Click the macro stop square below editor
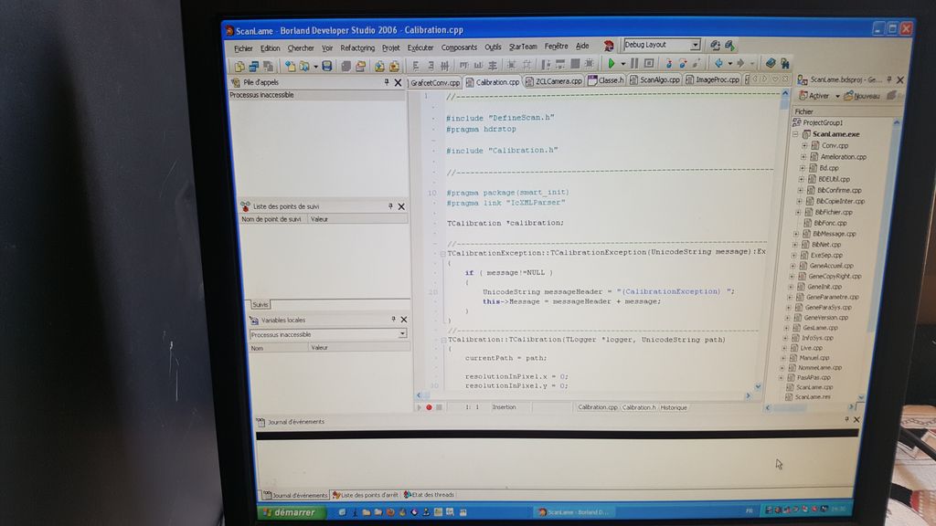Image resolution: width=936 pixels, height=526 pixels. (x=439, y=407)
